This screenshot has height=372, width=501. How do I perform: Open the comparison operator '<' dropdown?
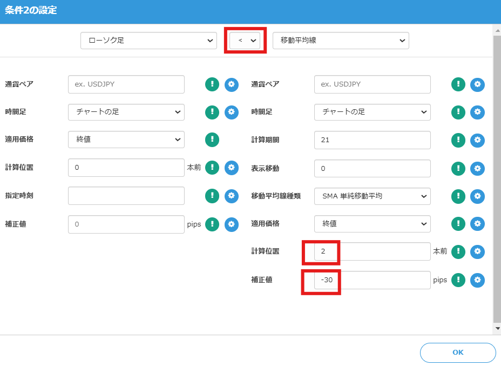pos(245,41)
